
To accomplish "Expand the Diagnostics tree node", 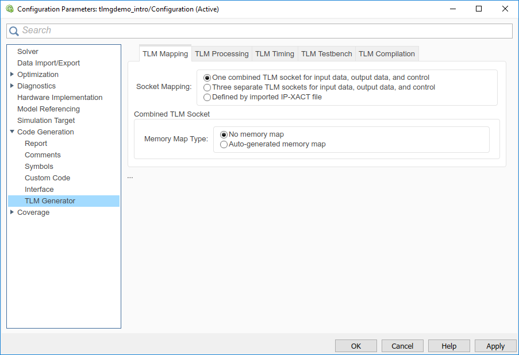I will (x=12, y=86).
